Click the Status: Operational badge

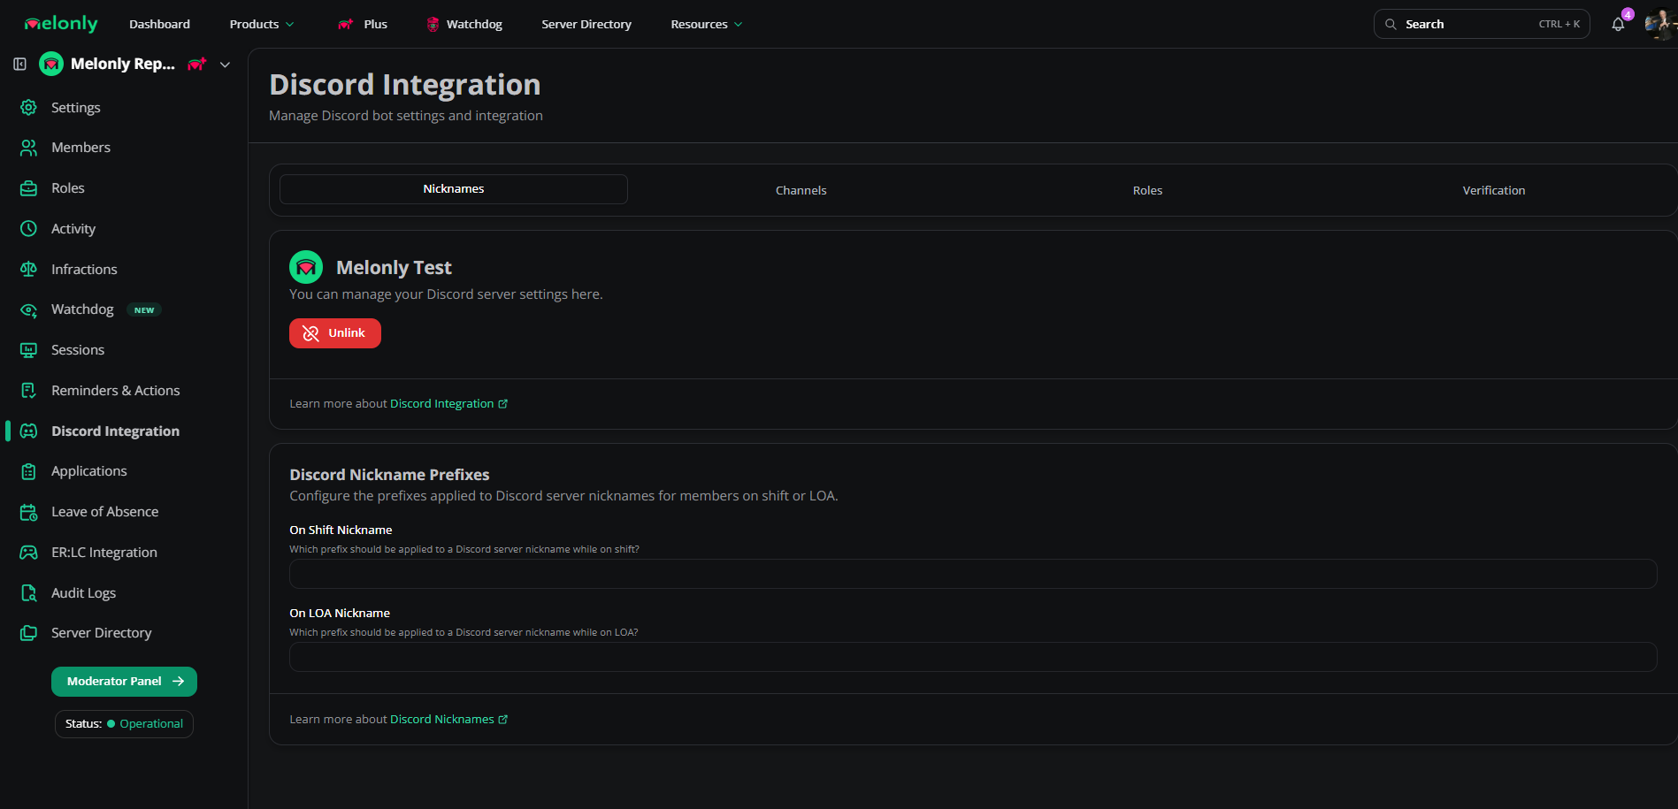click(124, 724)
